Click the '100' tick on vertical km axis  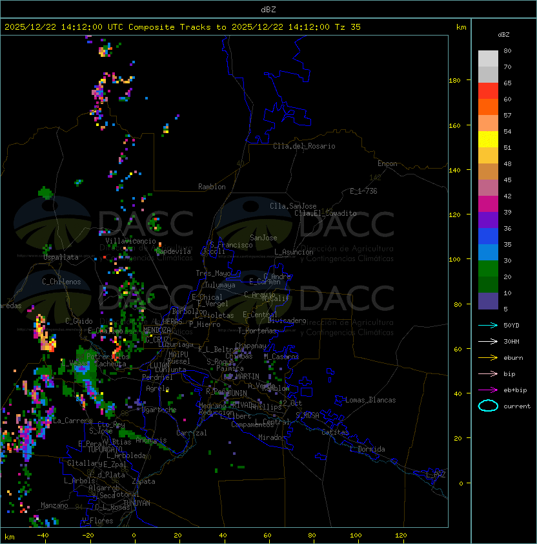click(x=454, y=260)
